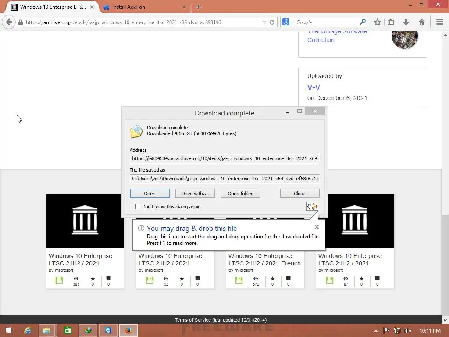Launch Internet Explorer from taskbar

pos(28,330)
